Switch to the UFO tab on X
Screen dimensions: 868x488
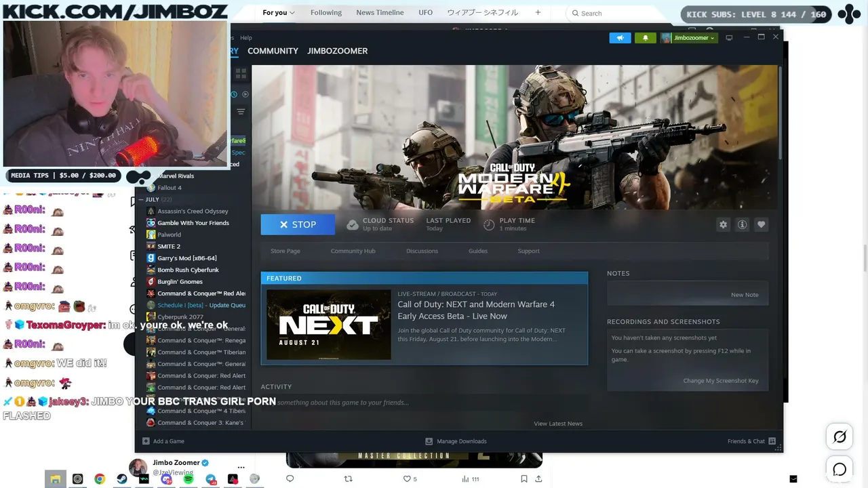(x=425, y=13)
